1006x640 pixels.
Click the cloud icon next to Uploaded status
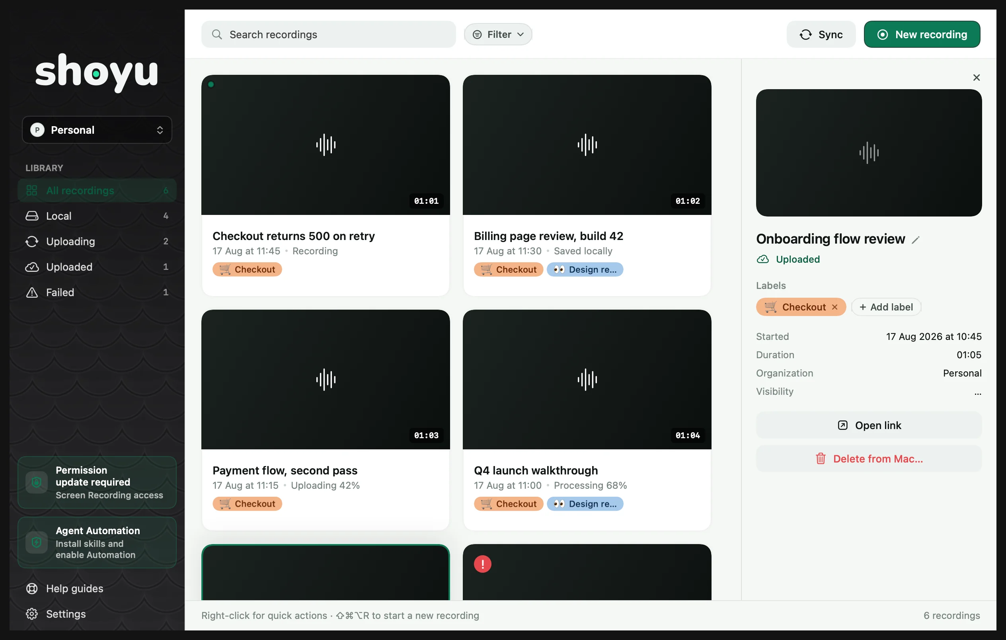tap(762, 259)
